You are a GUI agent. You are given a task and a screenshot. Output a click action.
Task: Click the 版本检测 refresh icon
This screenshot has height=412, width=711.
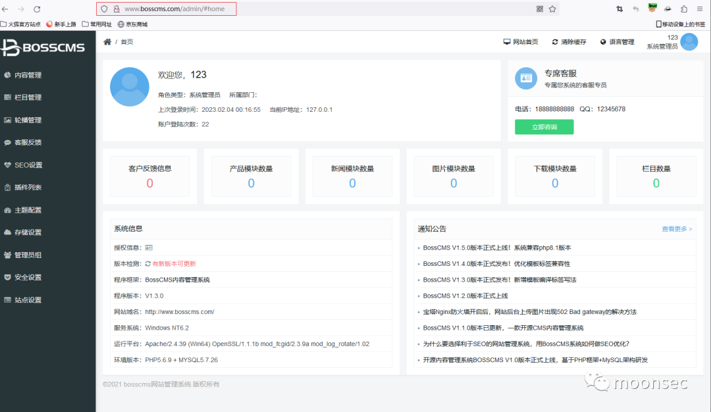[x=148, y=264]
